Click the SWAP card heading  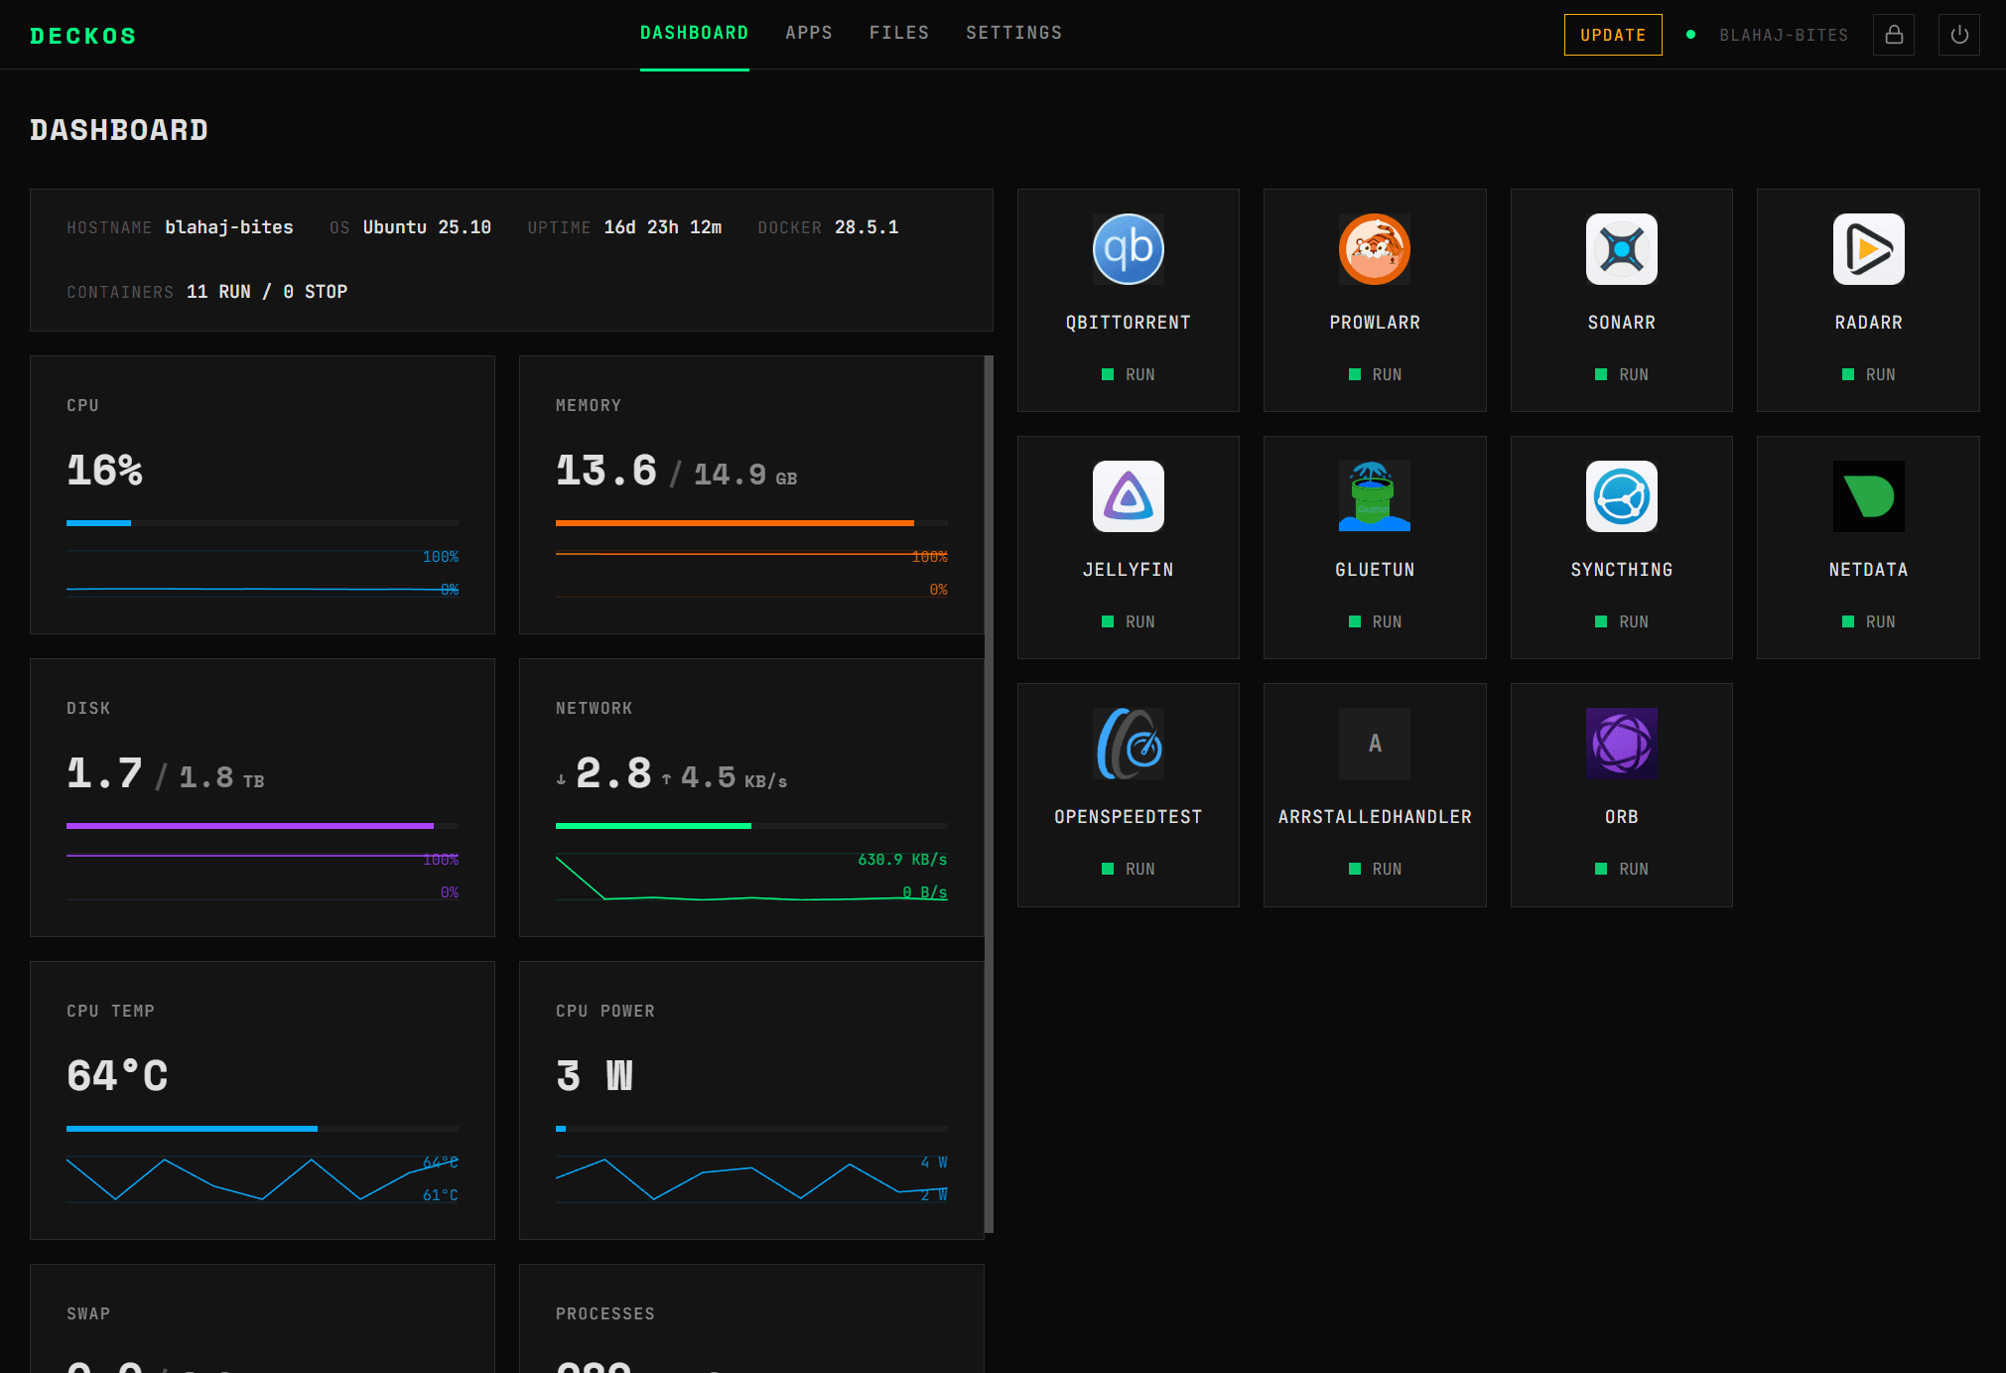88,1313
